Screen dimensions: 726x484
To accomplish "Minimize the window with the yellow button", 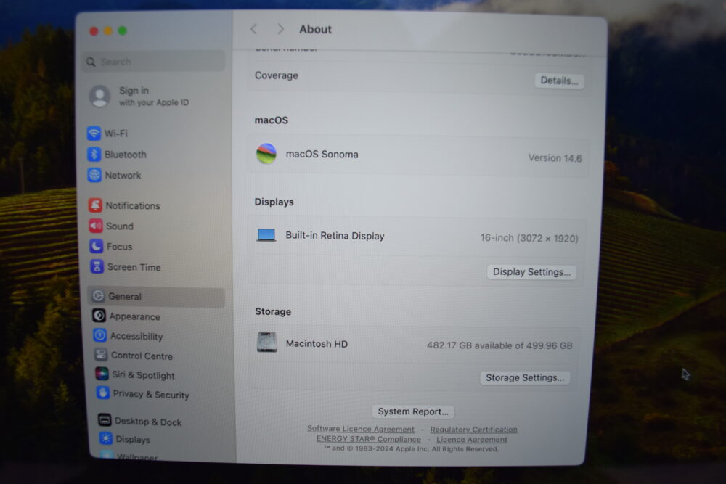I will pos(108,30).
